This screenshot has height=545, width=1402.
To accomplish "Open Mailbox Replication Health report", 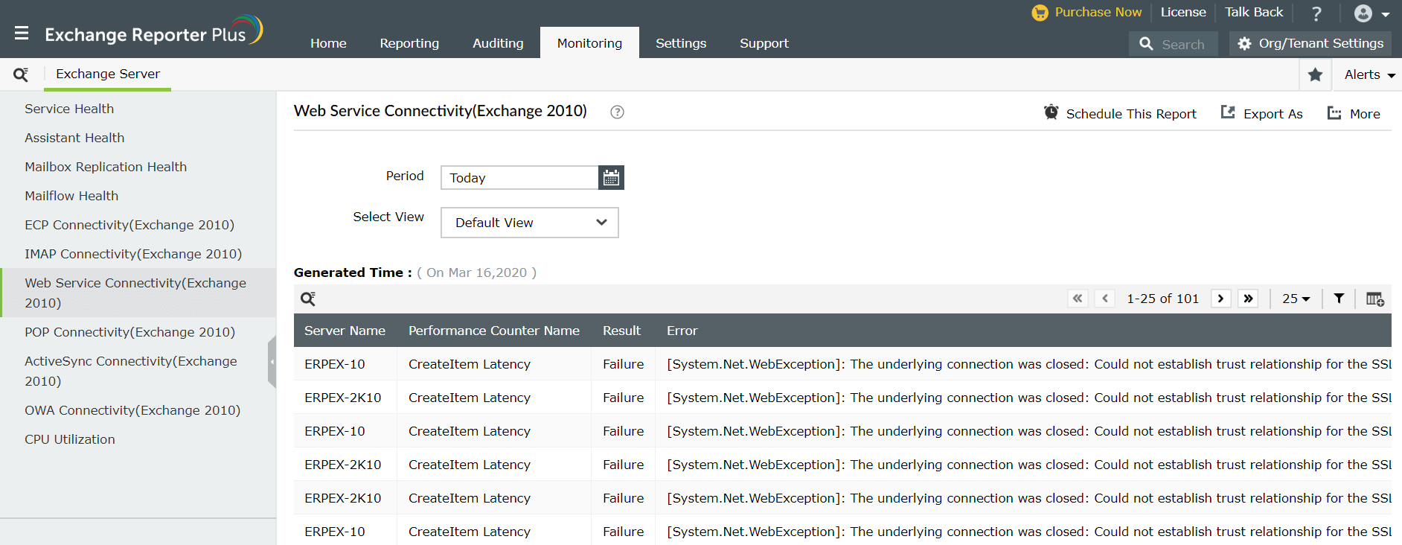I will (x=106, y=167).
